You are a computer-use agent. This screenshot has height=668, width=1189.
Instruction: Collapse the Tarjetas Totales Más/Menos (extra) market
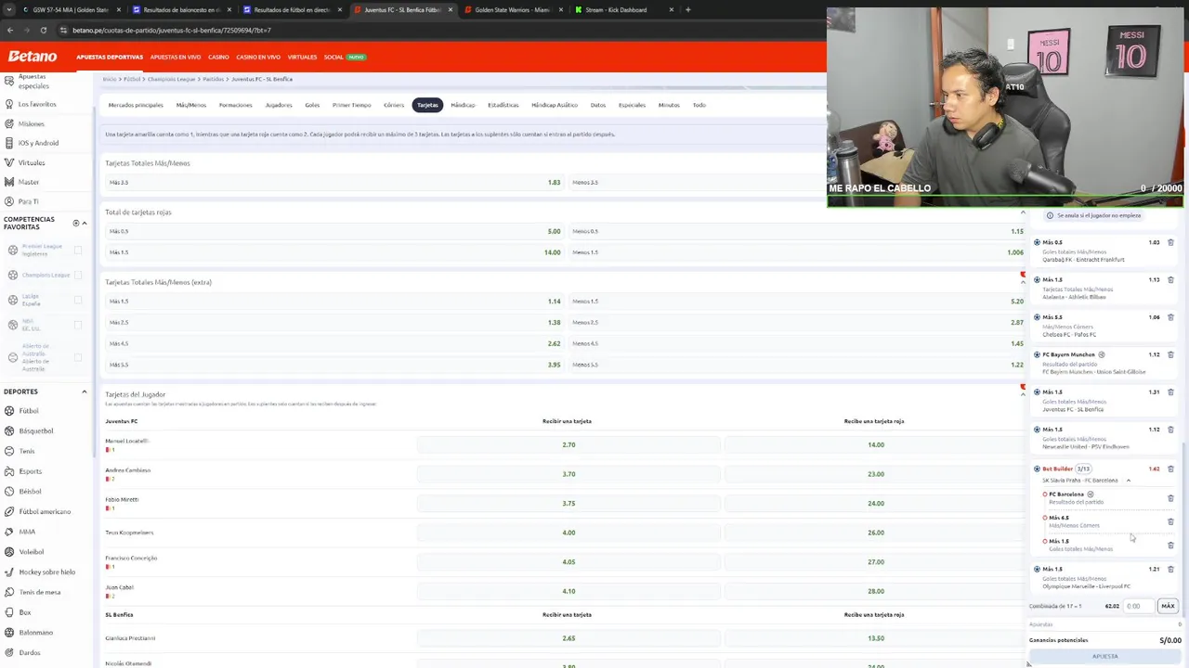pyautogui.click(x=1023, y=282)
